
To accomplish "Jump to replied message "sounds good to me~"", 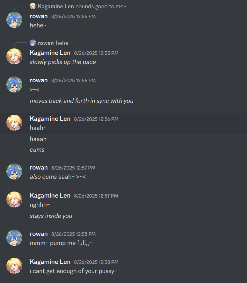I will [101, 6].
